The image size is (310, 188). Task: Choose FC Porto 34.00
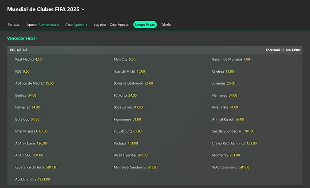pos(125,95)
